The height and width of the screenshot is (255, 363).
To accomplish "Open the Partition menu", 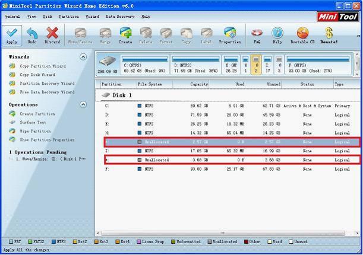I will pos(68,17).
